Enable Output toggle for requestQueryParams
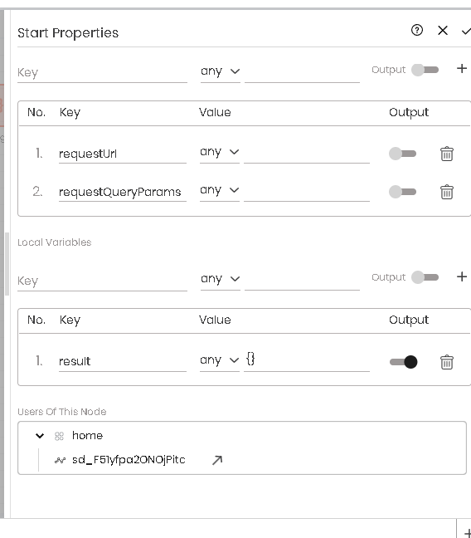This screenshot has height=538, width=471. pos(402,192)
